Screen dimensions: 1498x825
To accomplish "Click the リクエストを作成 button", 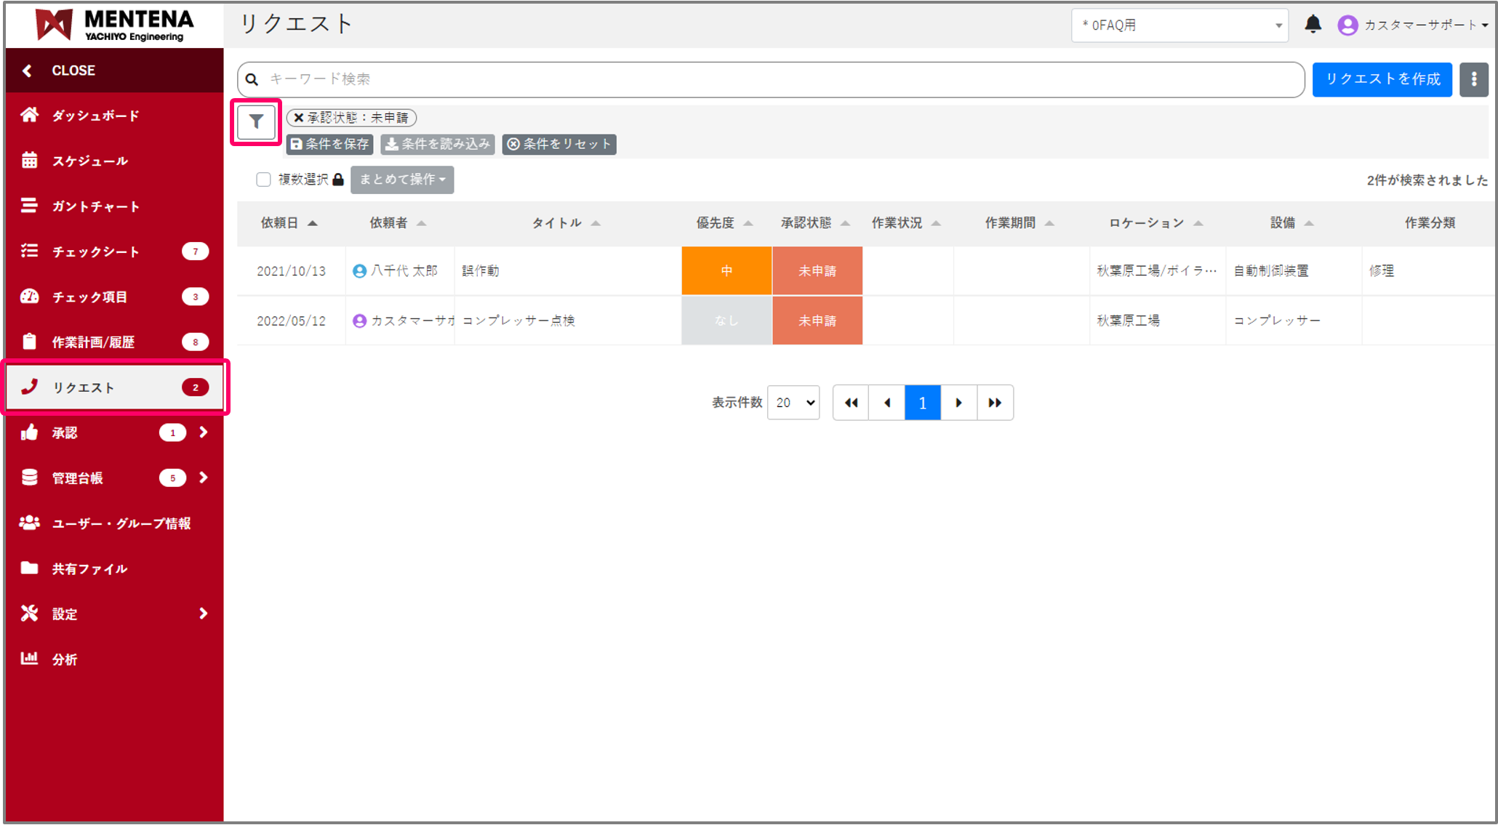I will click(x=1382, y=79).
